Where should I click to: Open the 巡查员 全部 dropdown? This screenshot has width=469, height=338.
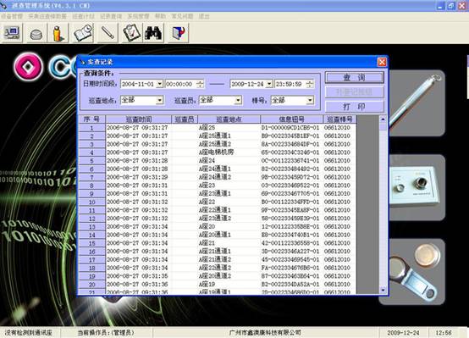(x=238, y=100)
